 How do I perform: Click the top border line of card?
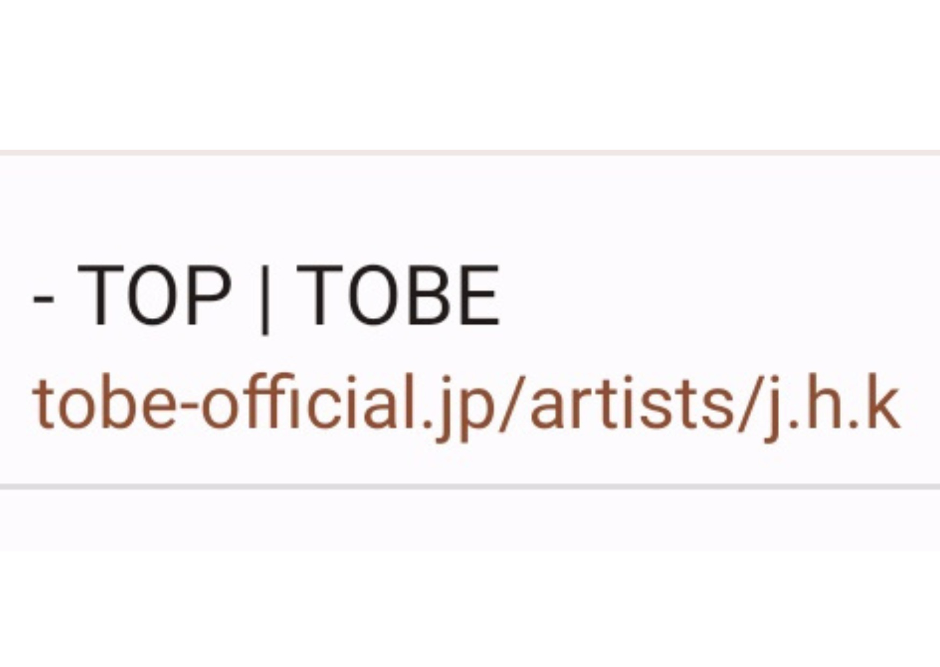(x=470, y=153)
